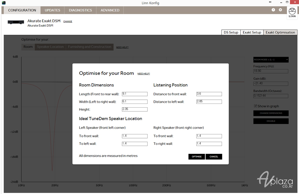Screen dimensions: 299x194
Task: Open NEED HELP link in dialog title
Action: [x=144, y=74]
